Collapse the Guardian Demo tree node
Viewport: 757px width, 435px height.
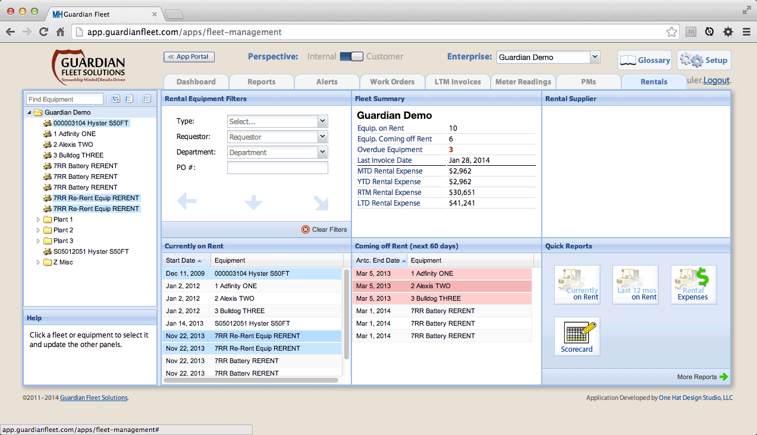click(29, 112)
